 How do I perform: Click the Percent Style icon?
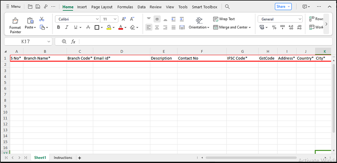click(x=274, y=27)
